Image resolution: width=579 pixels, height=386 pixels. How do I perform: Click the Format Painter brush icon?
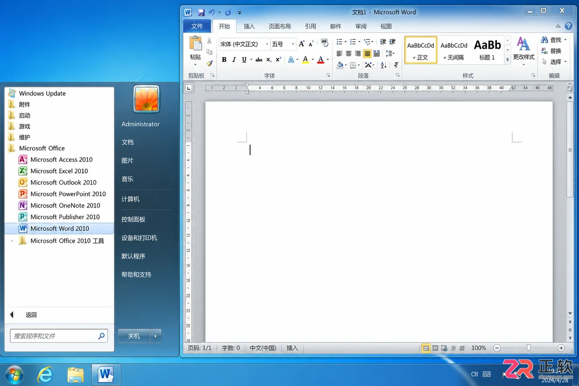coord(209,63)
